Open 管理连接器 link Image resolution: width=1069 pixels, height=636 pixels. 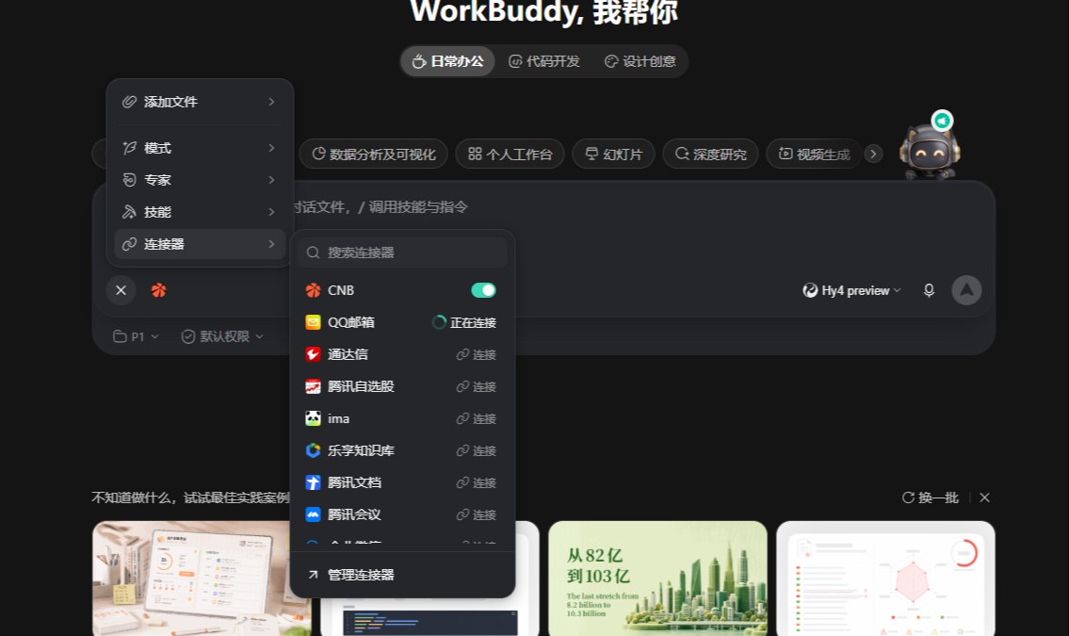402,575
